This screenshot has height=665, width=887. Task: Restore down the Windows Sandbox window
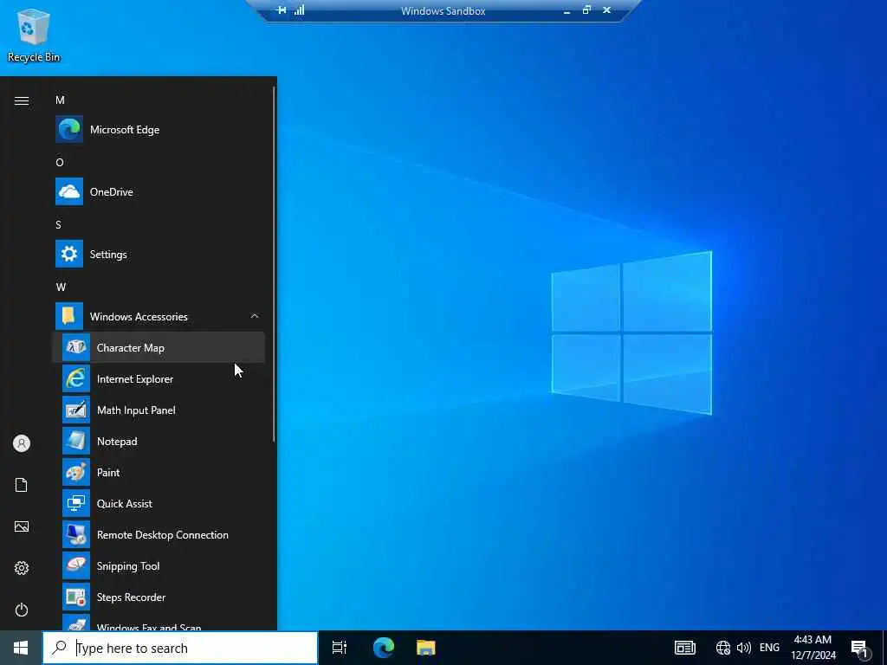[x=586, y=10]
